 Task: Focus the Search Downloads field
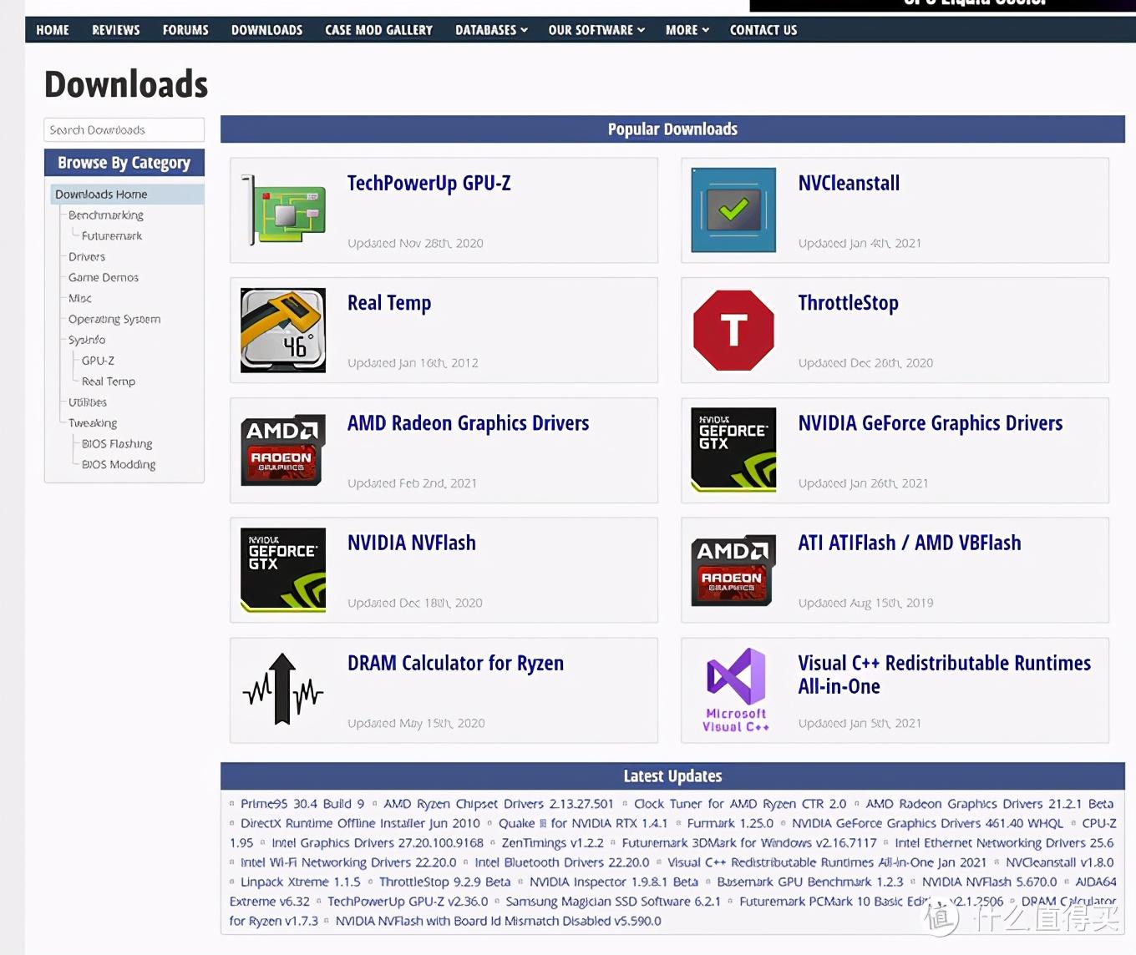tap(124, 130)
